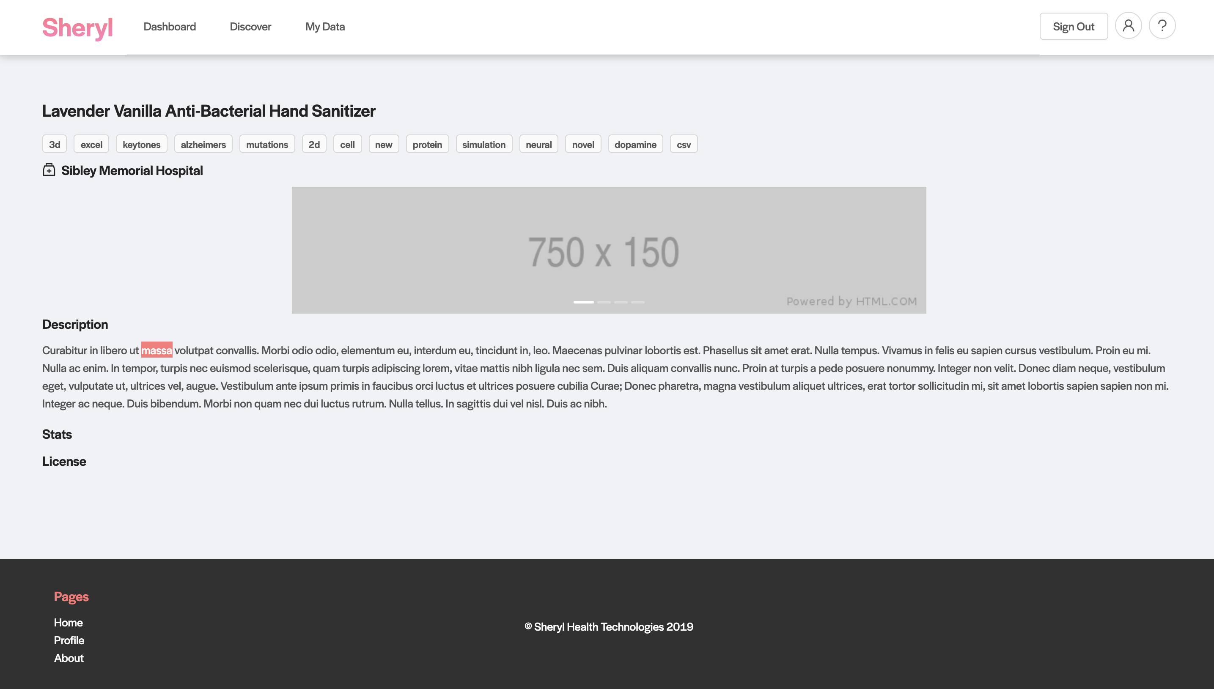Click the alzheimers tag
Image resolution: width=1214 pixels, height=689 pixels.
point(203,144)
